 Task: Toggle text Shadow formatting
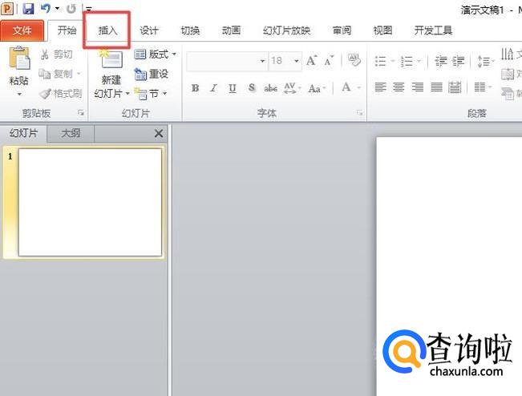(x=252, y=87)
